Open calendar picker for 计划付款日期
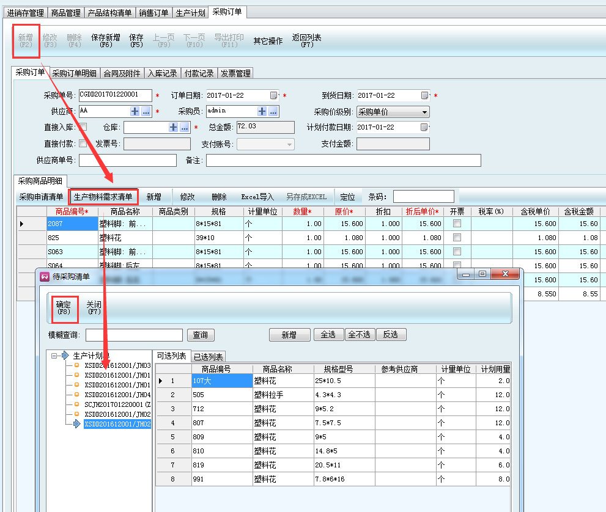This screenshot has height=512, width=606. point(424,127)
